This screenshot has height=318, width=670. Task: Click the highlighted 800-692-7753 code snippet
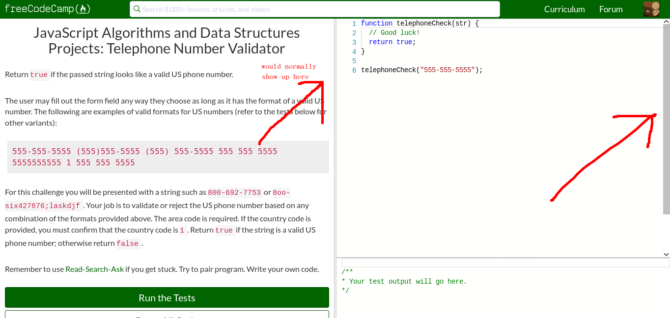[x=234, y=192]
